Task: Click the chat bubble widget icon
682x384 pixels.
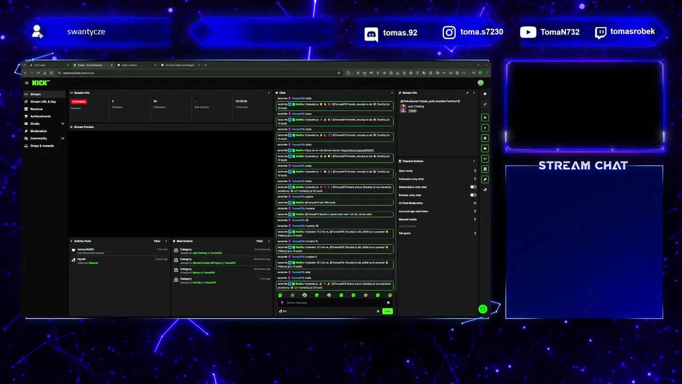Action: pos(485,148)
